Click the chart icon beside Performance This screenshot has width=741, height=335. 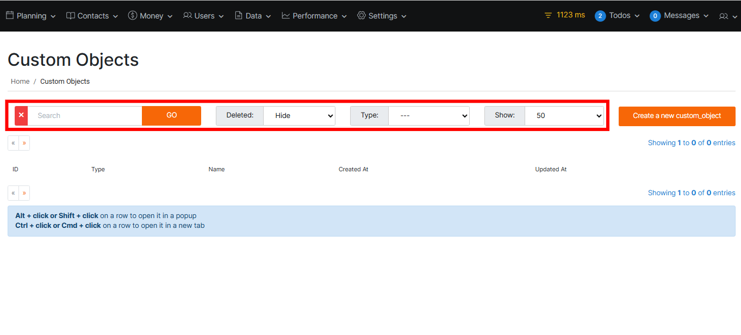286,16
